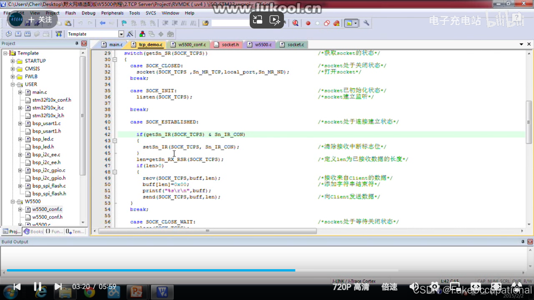
Task: Download to flash with LOAD icon
Action: tap(59, 34)
